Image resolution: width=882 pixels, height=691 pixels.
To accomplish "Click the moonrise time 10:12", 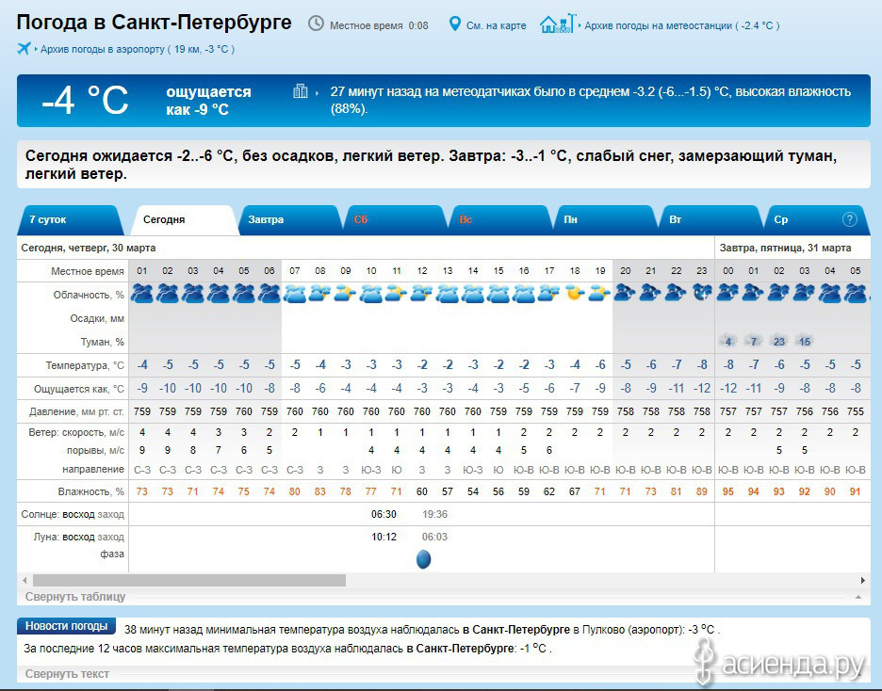I will [384, 537].
